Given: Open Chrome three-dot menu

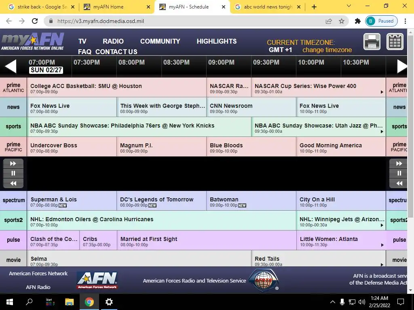Looking at the screenshot, I should coord(405,21).
